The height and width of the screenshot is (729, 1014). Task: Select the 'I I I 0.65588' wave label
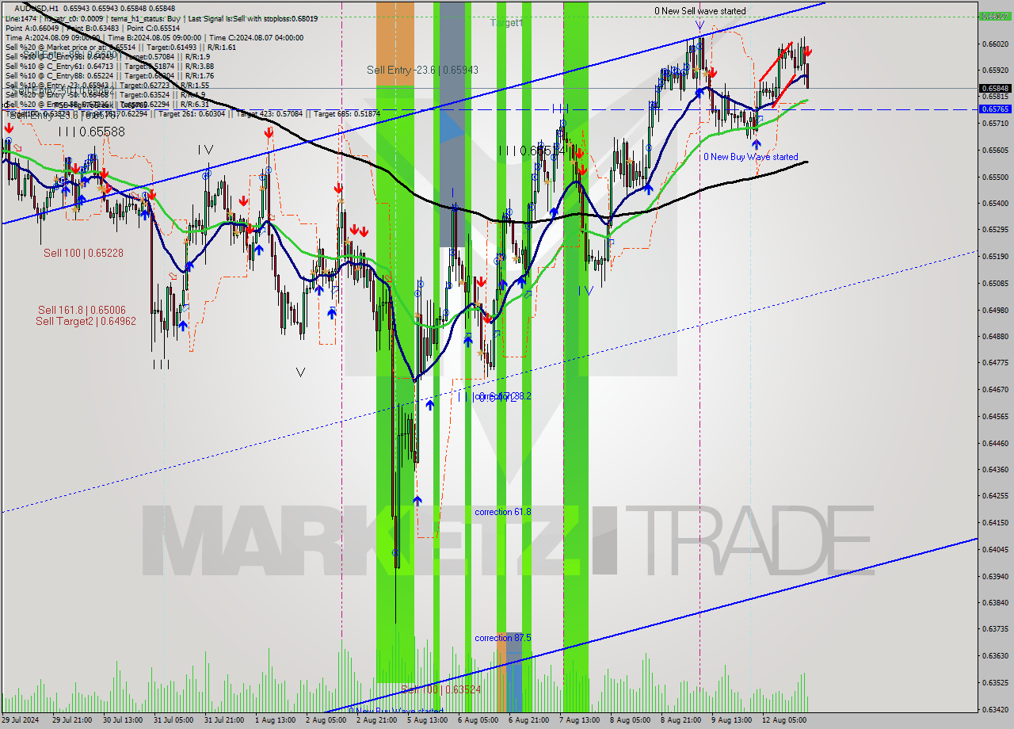[x=91, y=132]
